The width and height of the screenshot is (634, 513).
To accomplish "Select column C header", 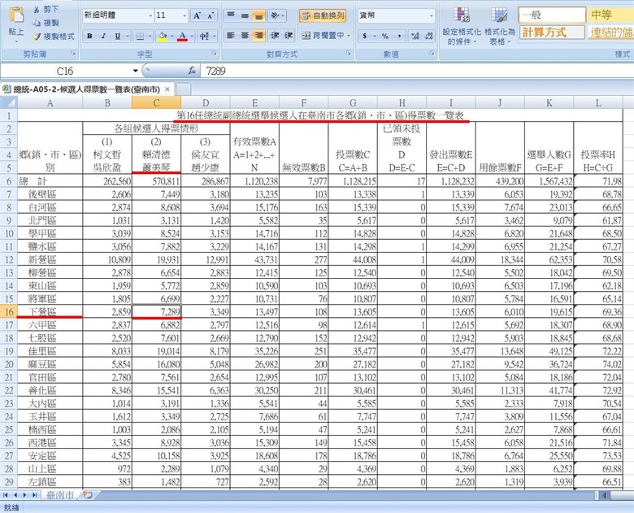I will (156, 102).
